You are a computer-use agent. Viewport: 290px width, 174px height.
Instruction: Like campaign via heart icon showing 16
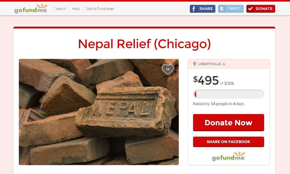(x=168, y=69)
